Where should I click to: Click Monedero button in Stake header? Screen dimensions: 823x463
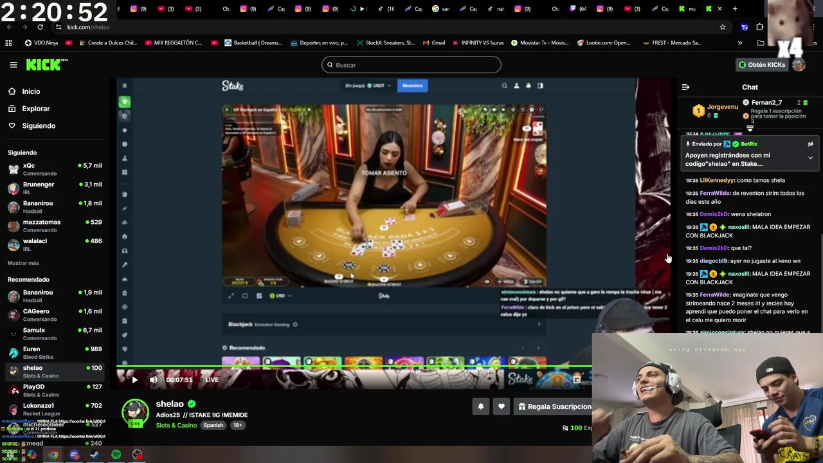pyautogui.click(x=412, y=86)
